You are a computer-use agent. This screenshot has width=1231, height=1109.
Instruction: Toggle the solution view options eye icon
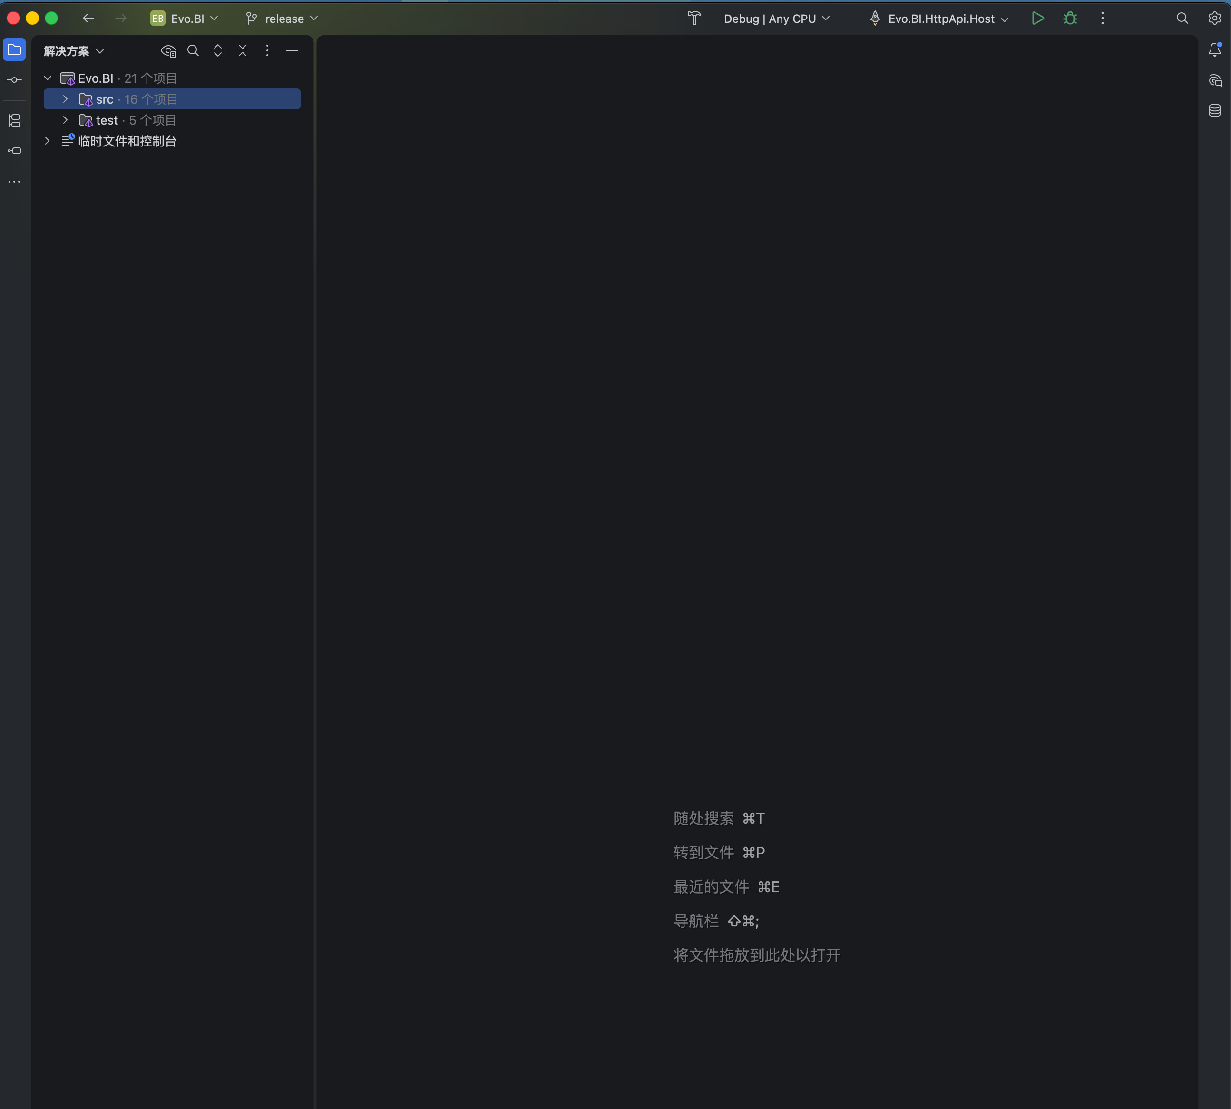click(x=168, y=51)
